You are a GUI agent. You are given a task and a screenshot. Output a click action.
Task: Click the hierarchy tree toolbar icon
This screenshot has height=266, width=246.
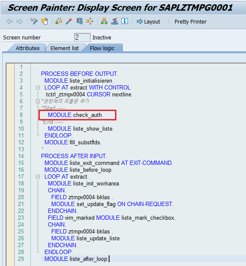click(x=104, y=21)
